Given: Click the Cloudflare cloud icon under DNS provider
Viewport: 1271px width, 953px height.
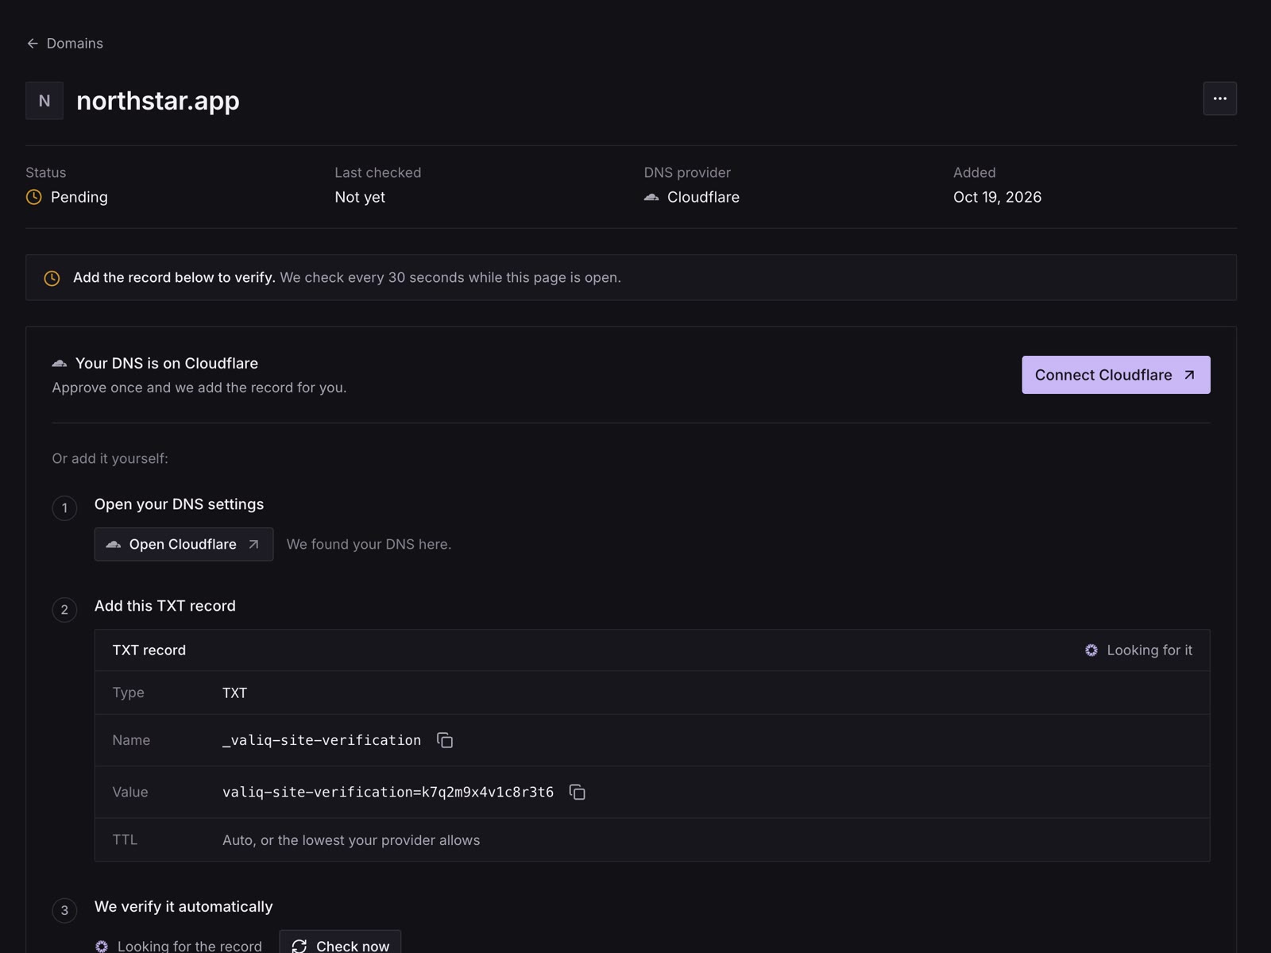Looking at the screenshot, I should [651, 197].
